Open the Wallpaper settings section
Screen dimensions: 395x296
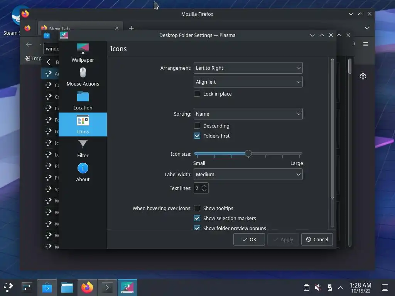[83, 53]
